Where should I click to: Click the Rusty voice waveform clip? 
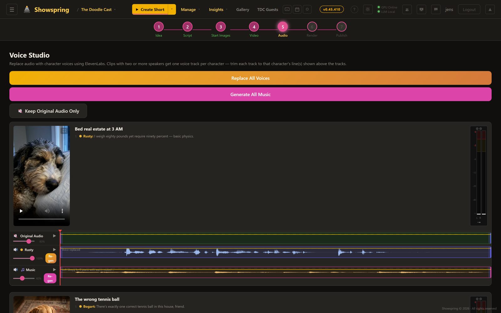pyautogui.click(x=276, y=252)
